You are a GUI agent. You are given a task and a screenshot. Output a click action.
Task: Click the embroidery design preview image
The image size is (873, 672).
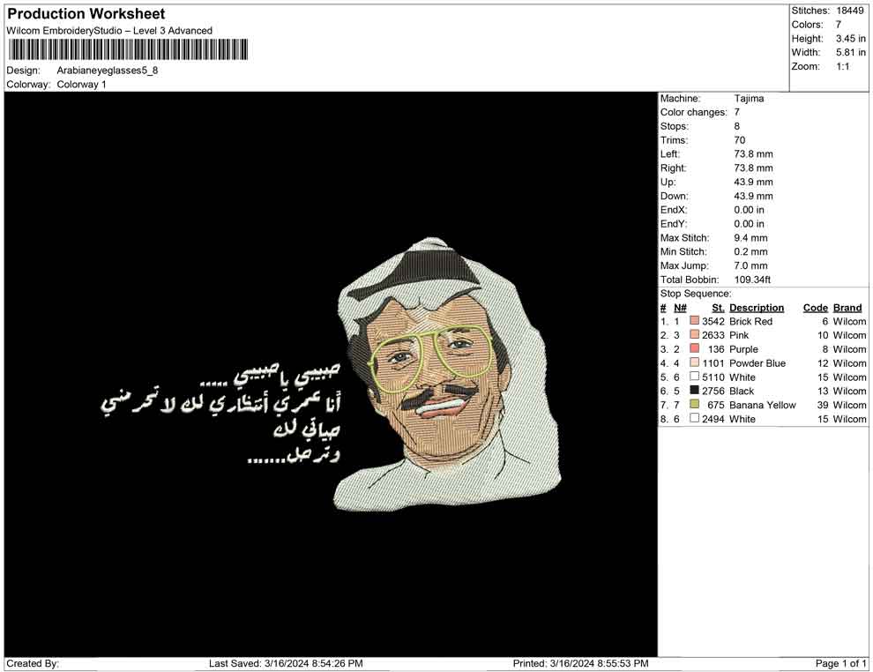pos(331,374)
